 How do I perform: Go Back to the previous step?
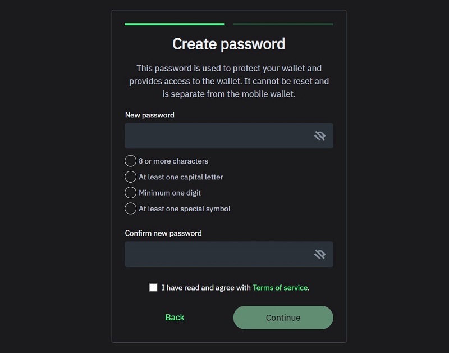pyautogui.click(x=175, y=318)
